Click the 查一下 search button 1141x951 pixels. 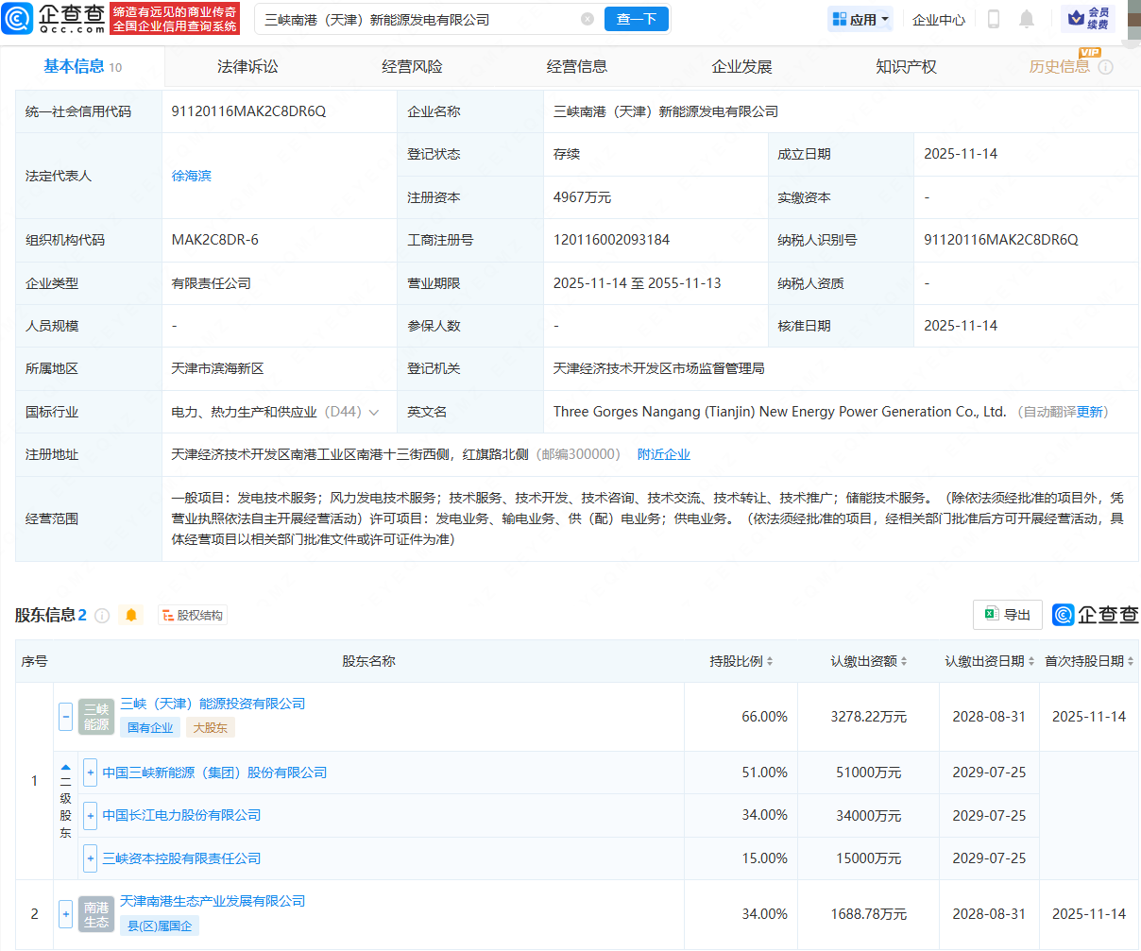636,19
